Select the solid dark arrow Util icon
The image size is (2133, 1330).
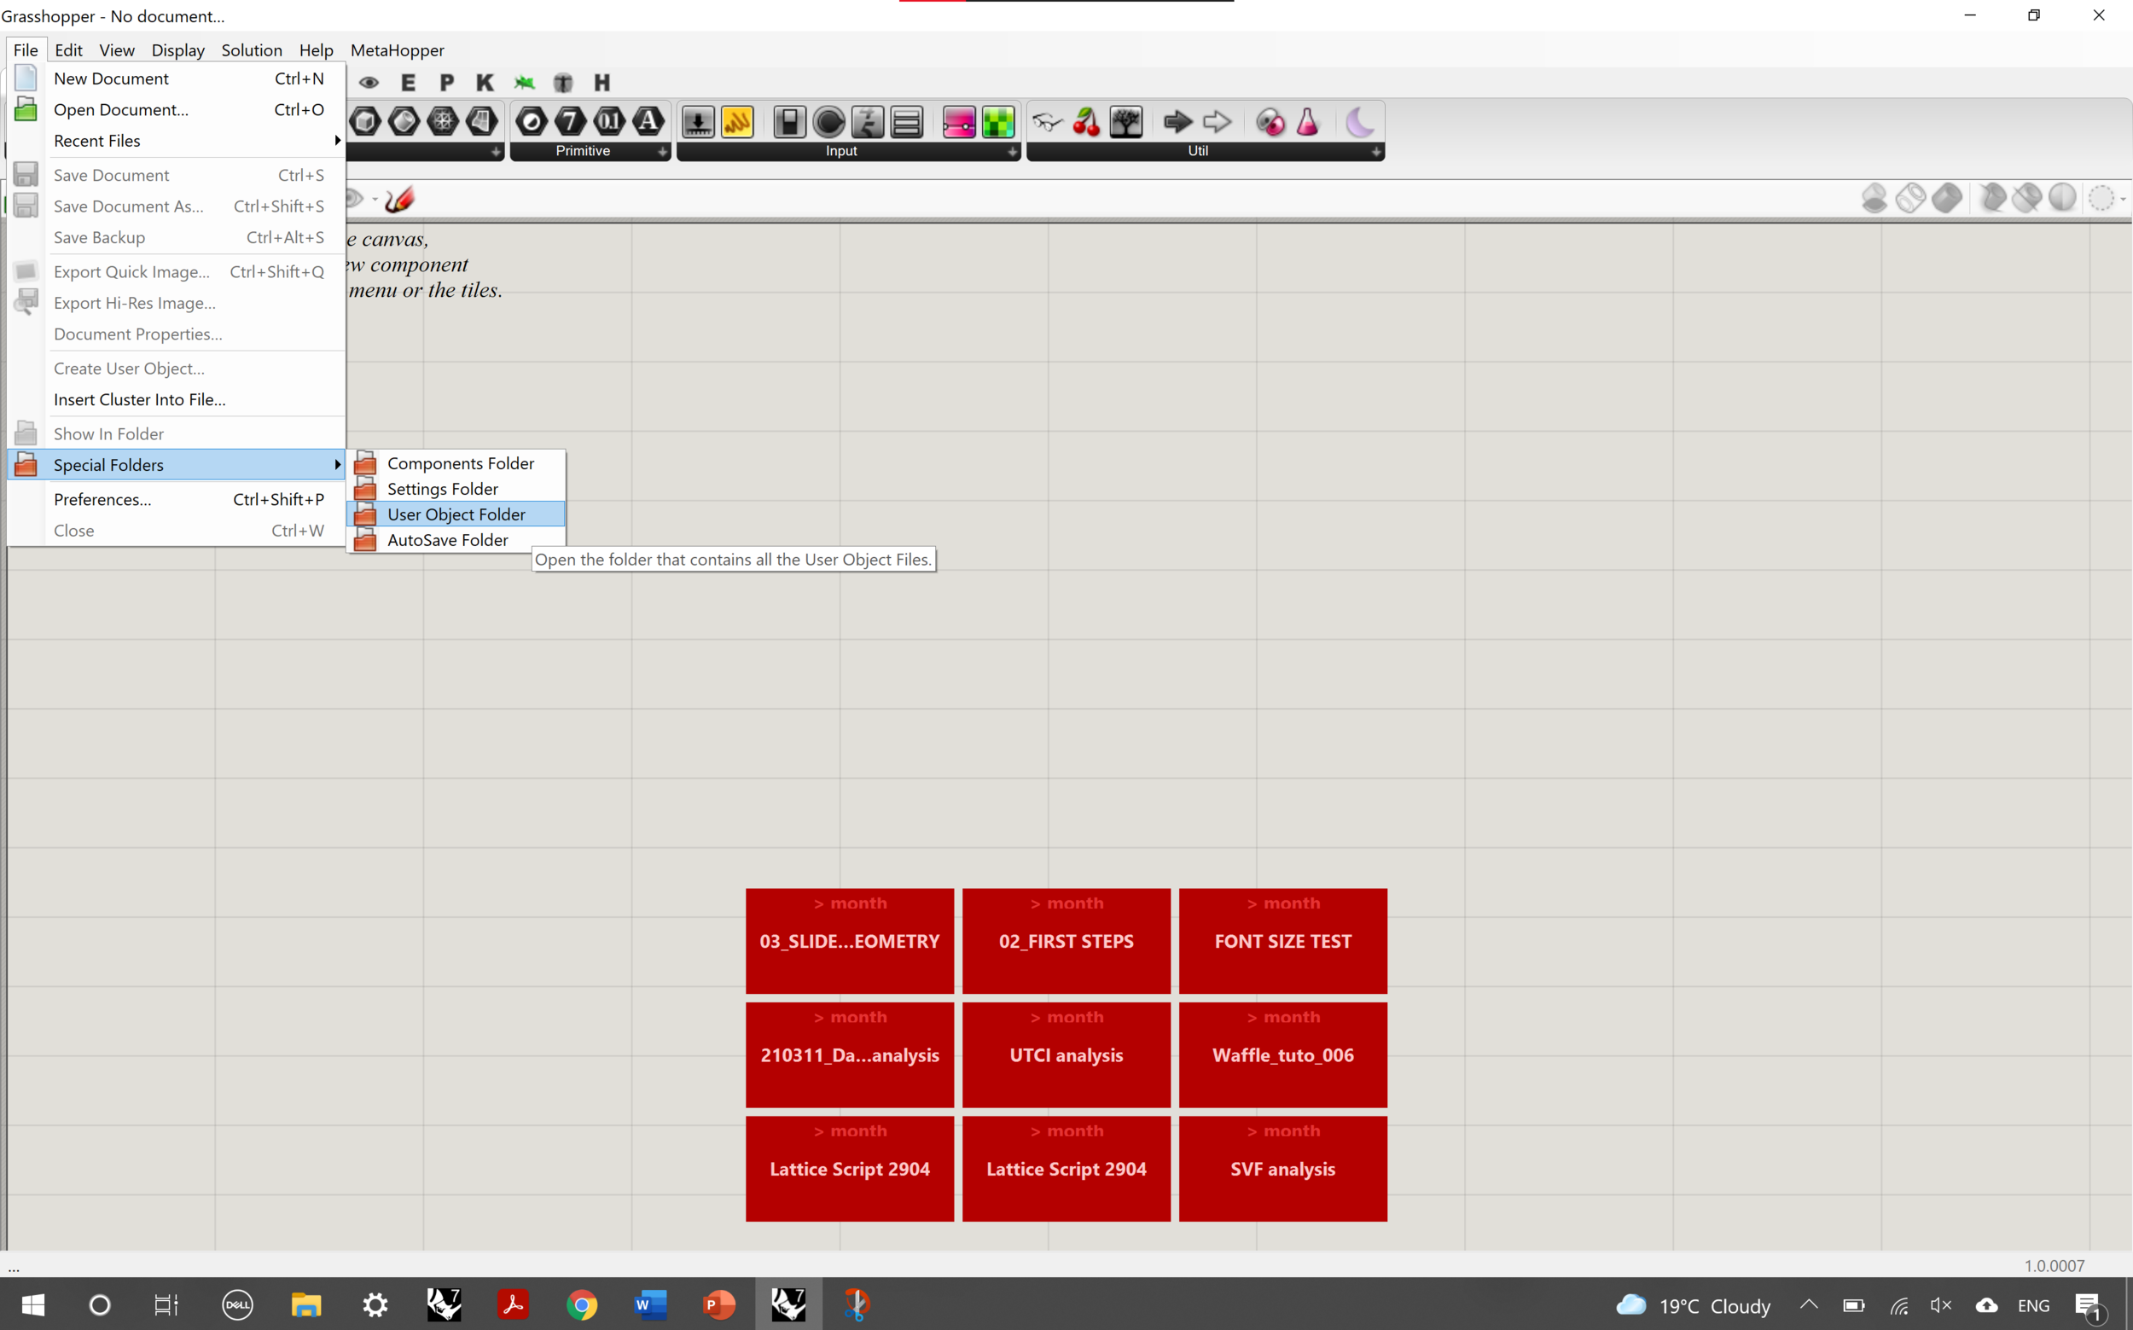1177,121
